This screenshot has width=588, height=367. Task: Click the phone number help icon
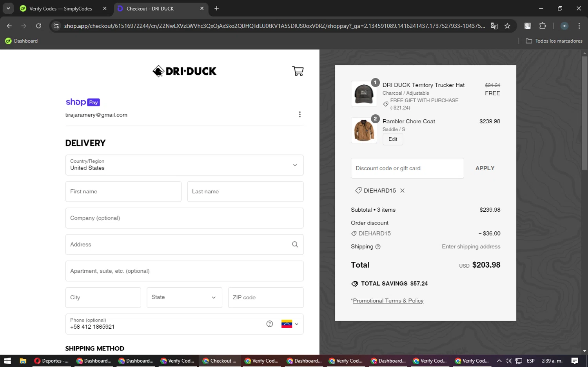(x=270, y=324)
